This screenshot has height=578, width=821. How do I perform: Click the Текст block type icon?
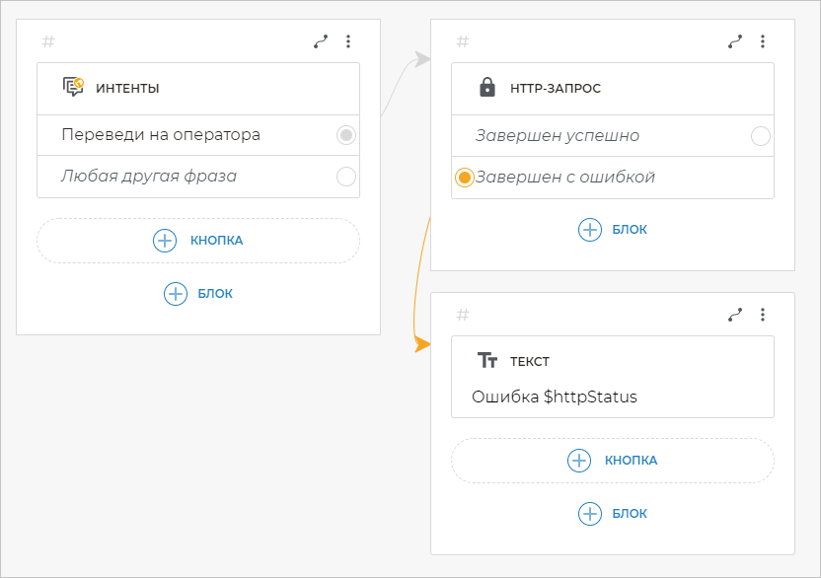[x=486, y=361]
